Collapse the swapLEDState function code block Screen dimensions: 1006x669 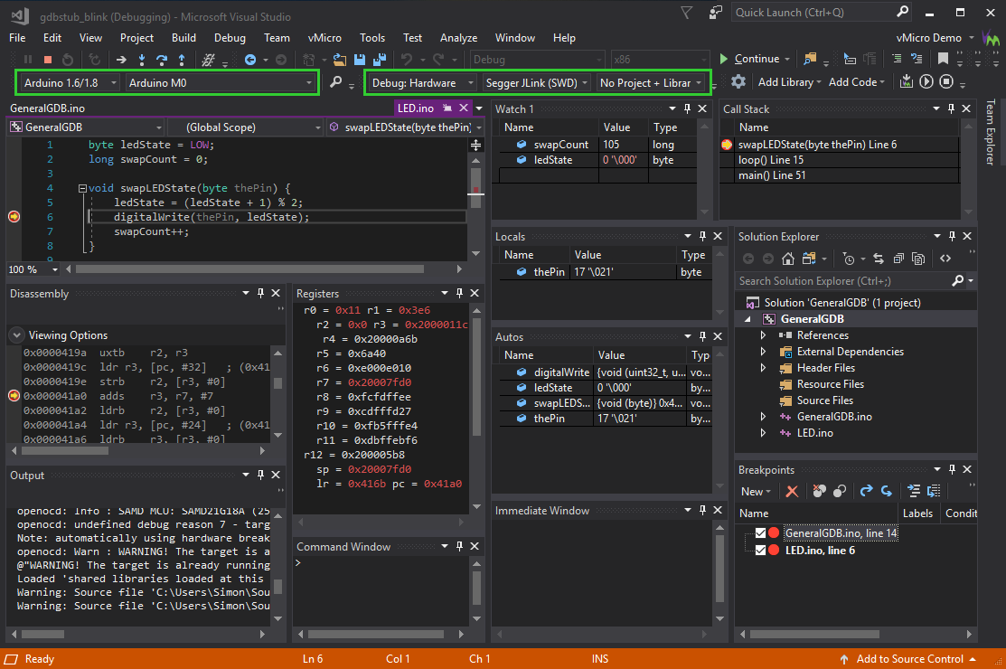[x=82, y=189]
